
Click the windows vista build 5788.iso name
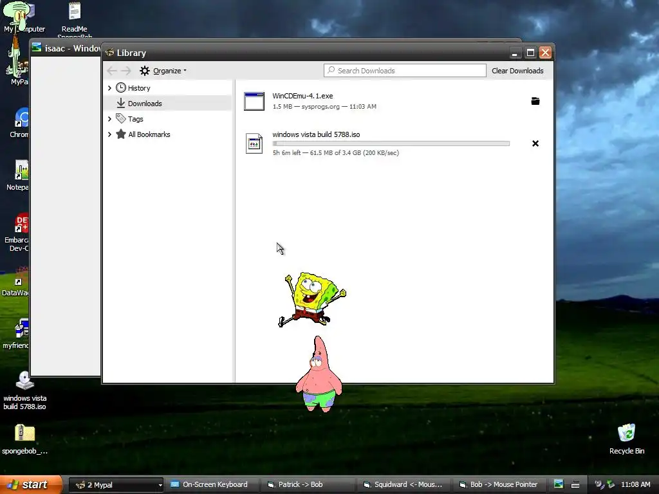pyautogui.click(x=316, y=134)
